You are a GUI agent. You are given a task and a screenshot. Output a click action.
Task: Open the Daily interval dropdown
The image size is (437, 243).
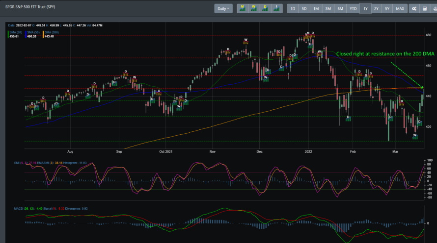pos(223,9)
